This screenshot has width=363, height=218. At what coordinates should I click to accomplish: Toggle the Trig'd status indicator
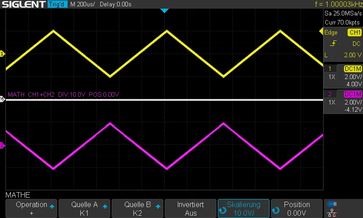click(57, 4)
